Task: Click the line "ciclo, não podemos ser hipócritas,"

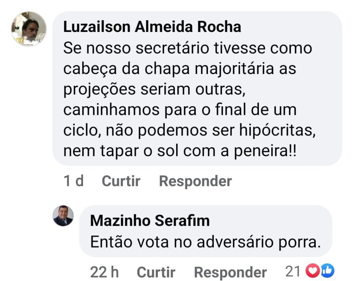Action: tap(189, 131)
